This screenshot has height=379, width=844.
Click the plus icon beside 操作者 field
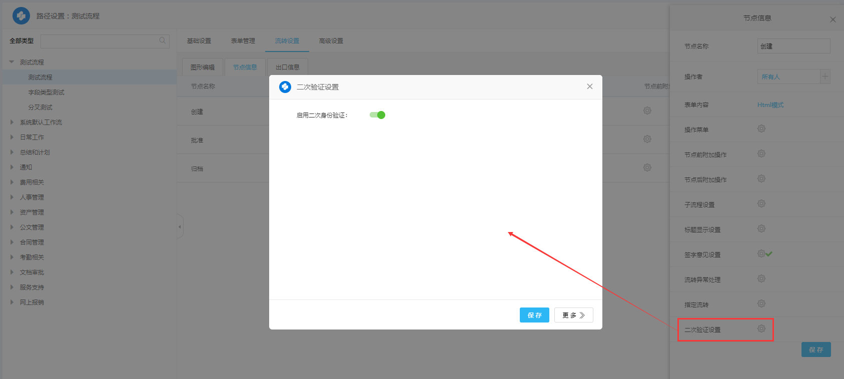[x=825, y=76]
